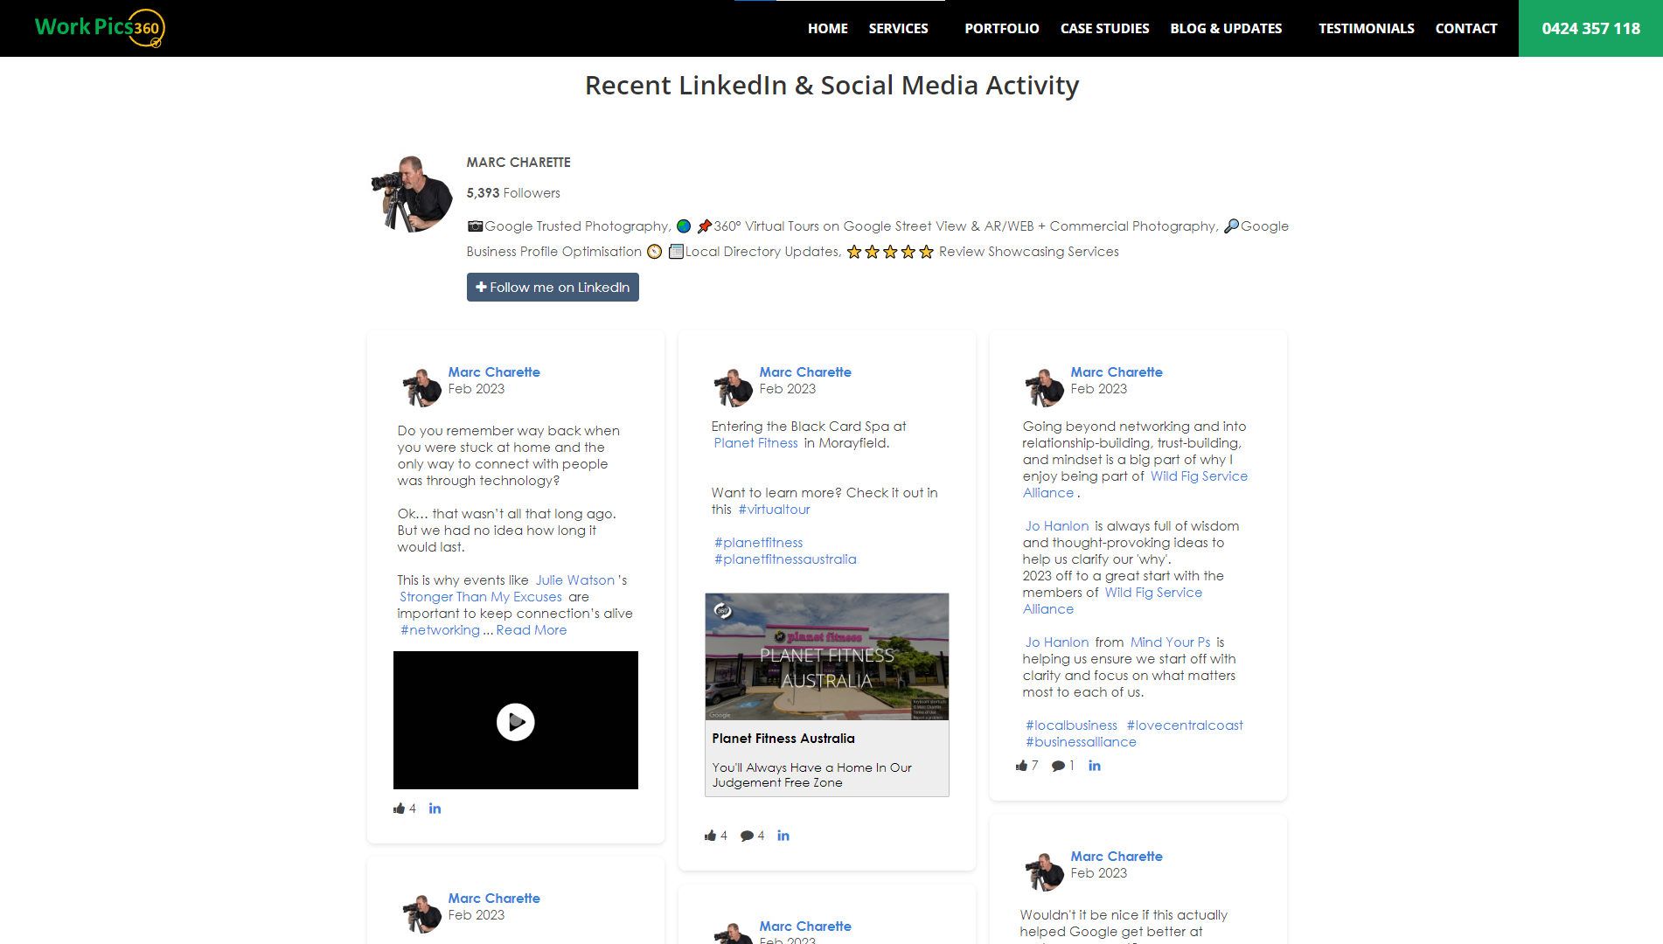Click author name on Google post 'Wouldn't it be nice'
Image resolution: width=1663 pixels, height=944 pixels.
tap(1117, 856)
